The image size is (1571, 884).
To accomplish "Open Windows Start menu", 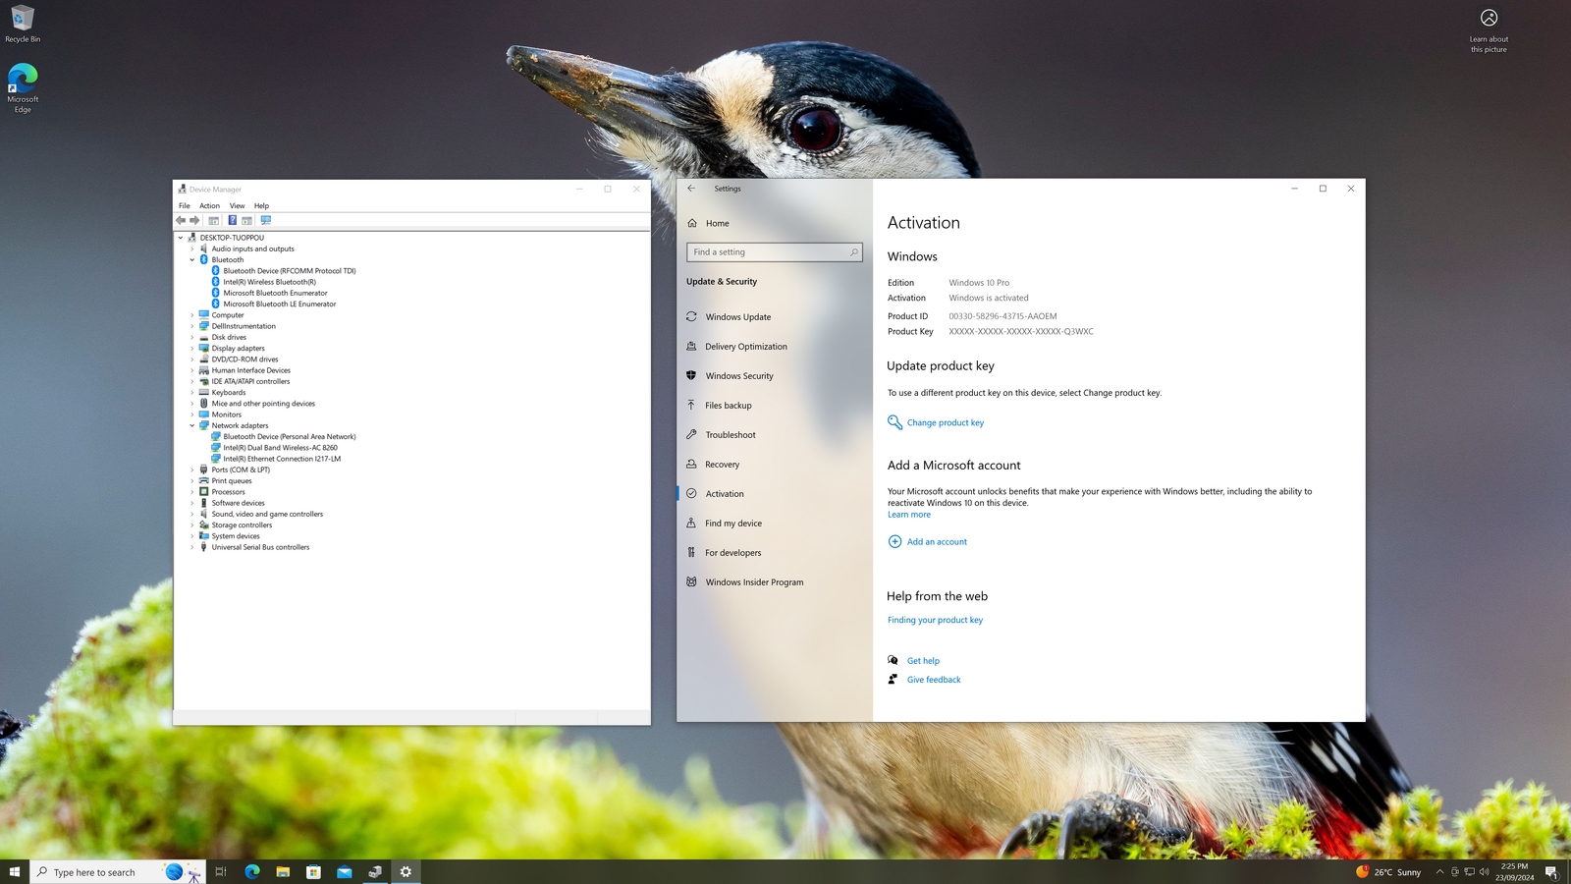I will (x=15, y=872).
